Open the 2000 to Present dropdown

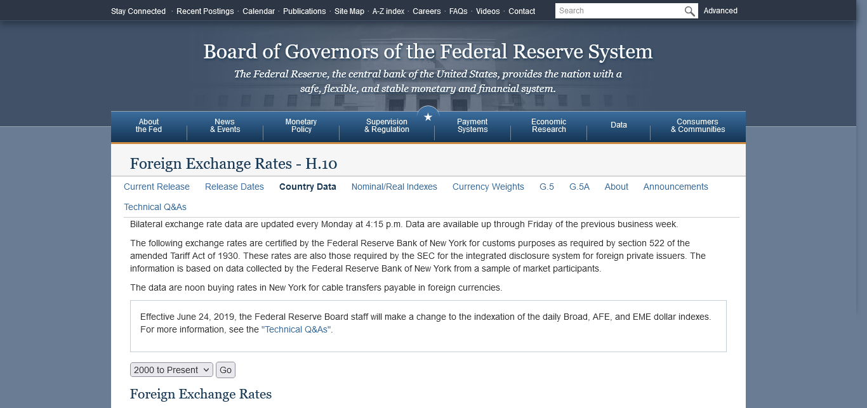coord(171,370)
